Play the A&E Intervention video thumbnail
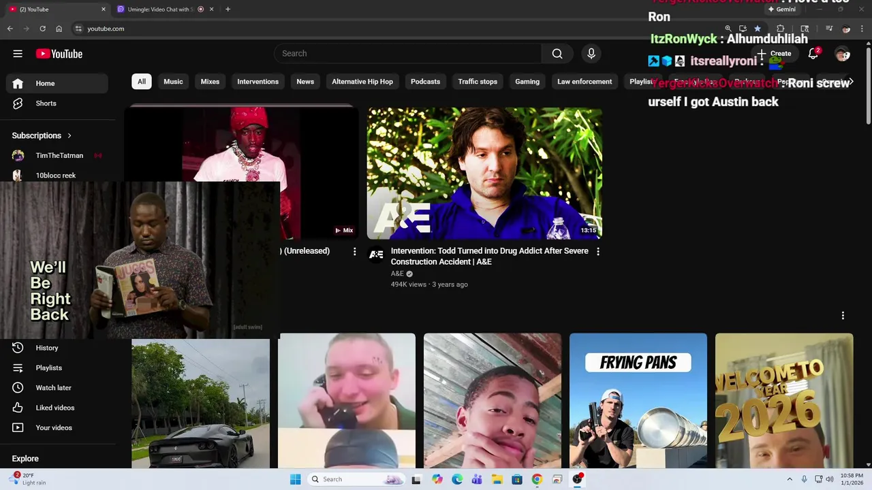 [484, 174]
